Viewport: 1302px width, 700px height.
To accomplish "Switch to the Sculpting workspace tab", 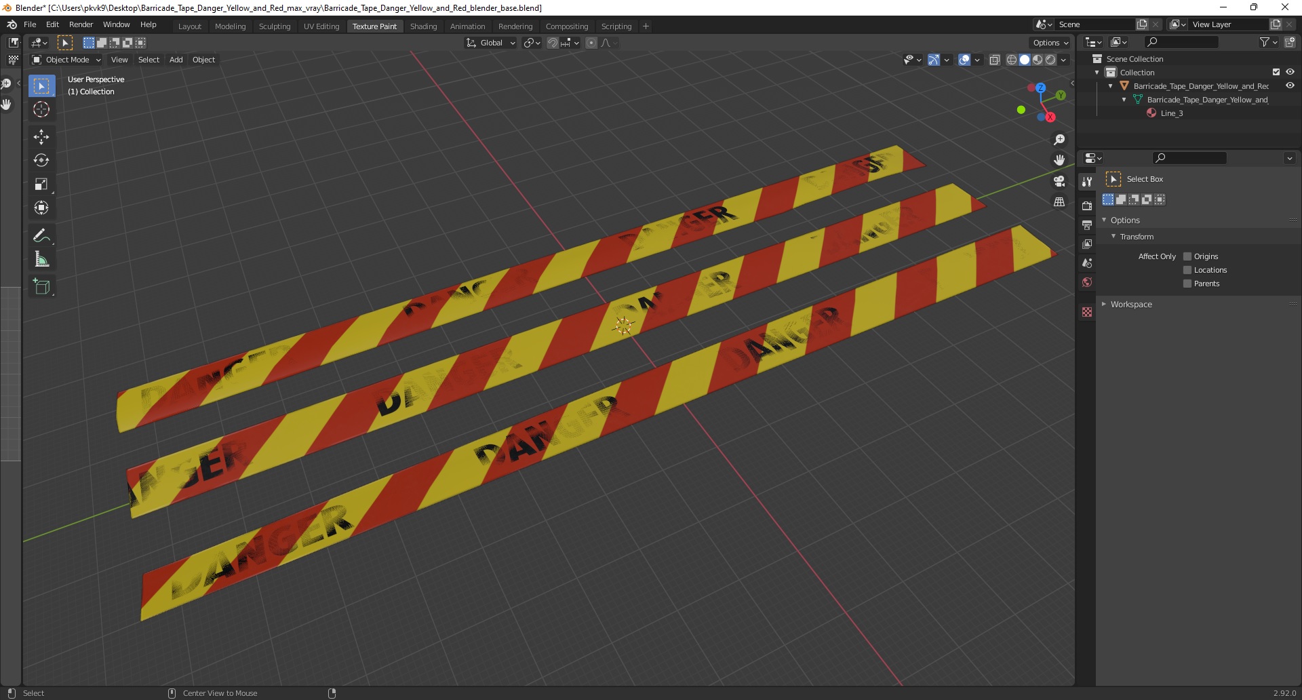I will [x=275, y=26].
